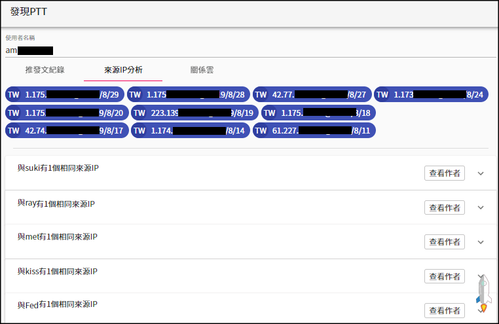Screen dimensions: 499x324
Task: Switch to the 關係雲 tab
Action: pyautogui.click(x=202, y=70)
